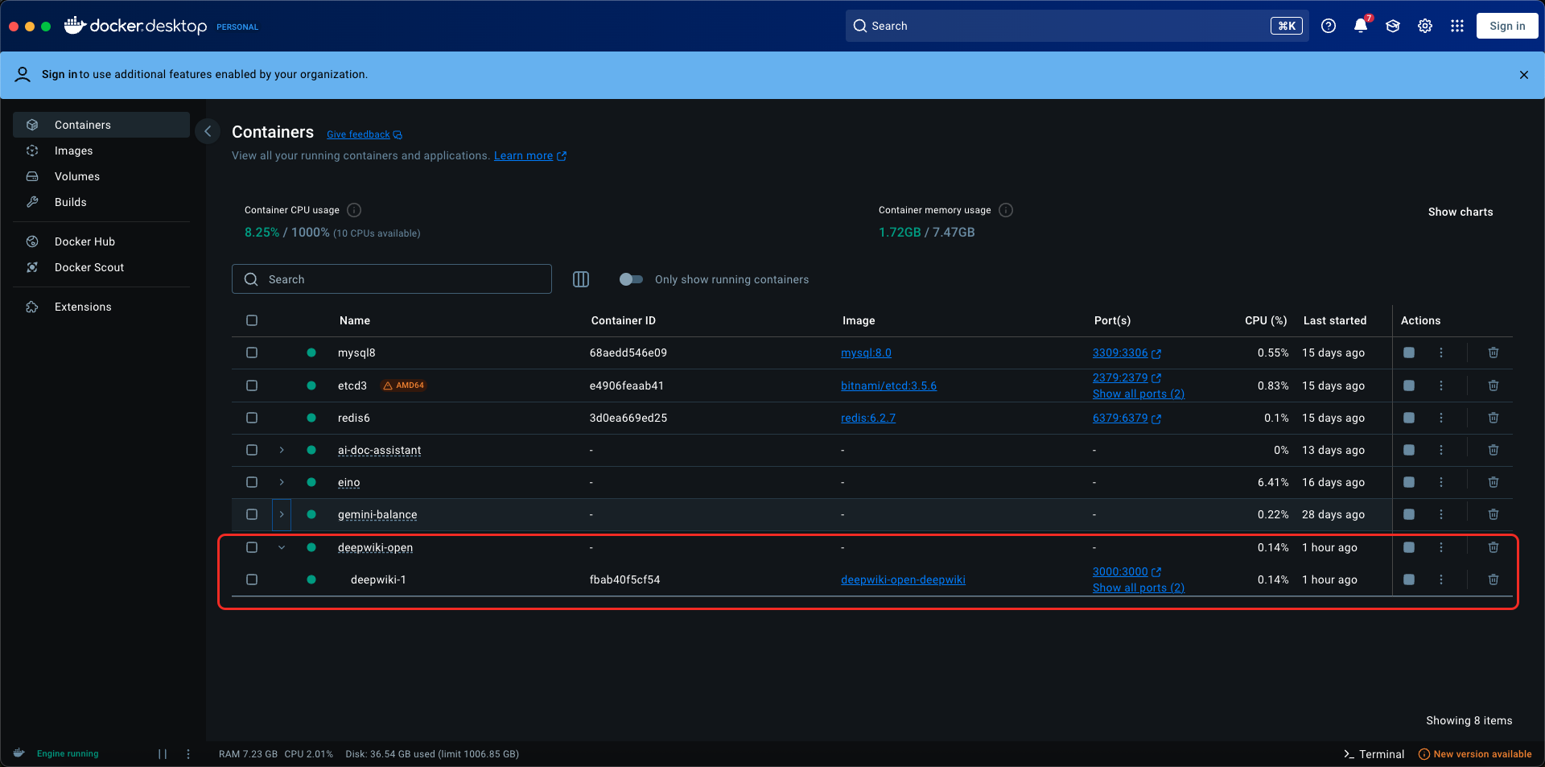This screenshot has height=767, width=1545.
Task: Open the notifications bell
Action: (1361, 26)
